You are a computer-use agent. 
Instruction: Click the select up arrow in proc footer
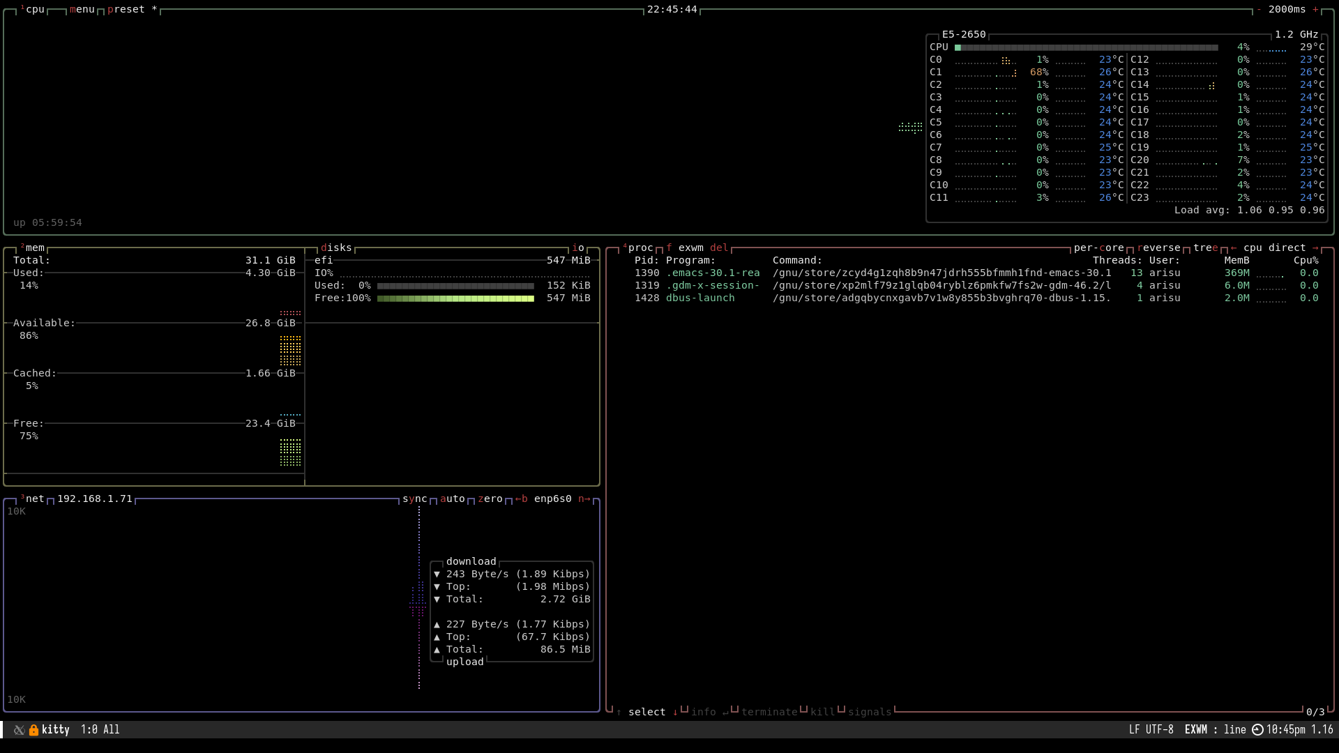point(619,712)
